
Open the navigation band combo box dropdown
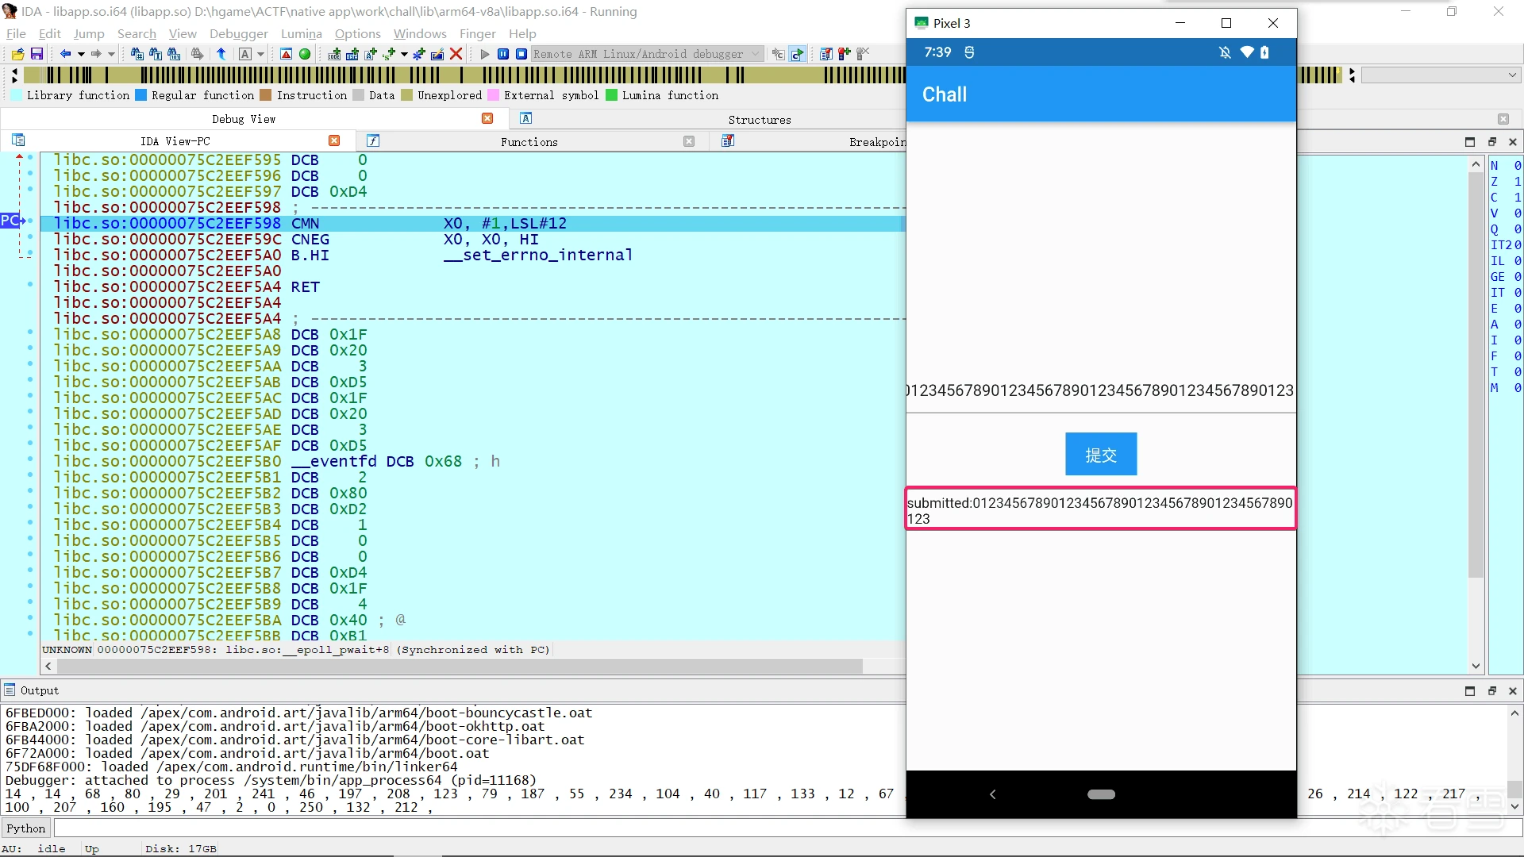pos(1512,75)
